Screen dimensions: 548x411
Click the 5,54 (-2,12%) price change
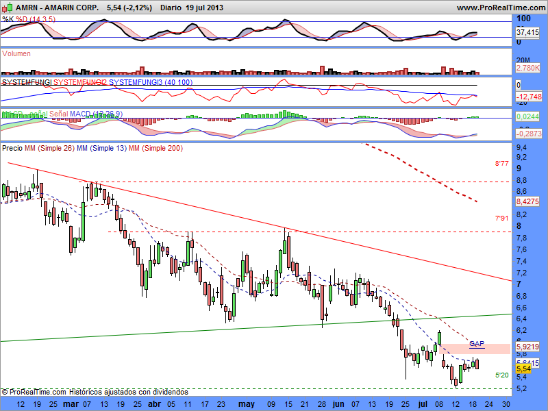pyautogui.click(x=129, y=8)
